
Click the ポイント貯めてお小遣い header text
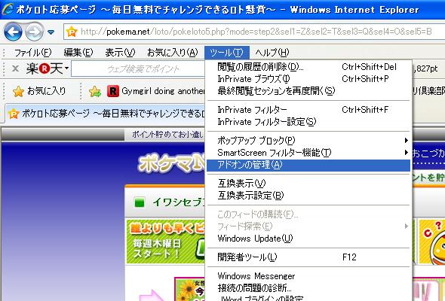167,135
